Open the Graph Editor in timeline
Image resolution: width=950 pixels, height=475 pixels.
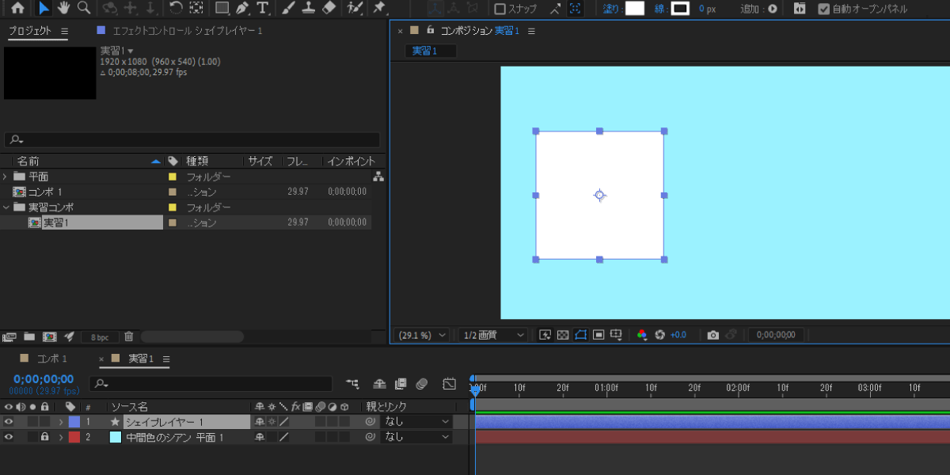click(x=450, y=384)
